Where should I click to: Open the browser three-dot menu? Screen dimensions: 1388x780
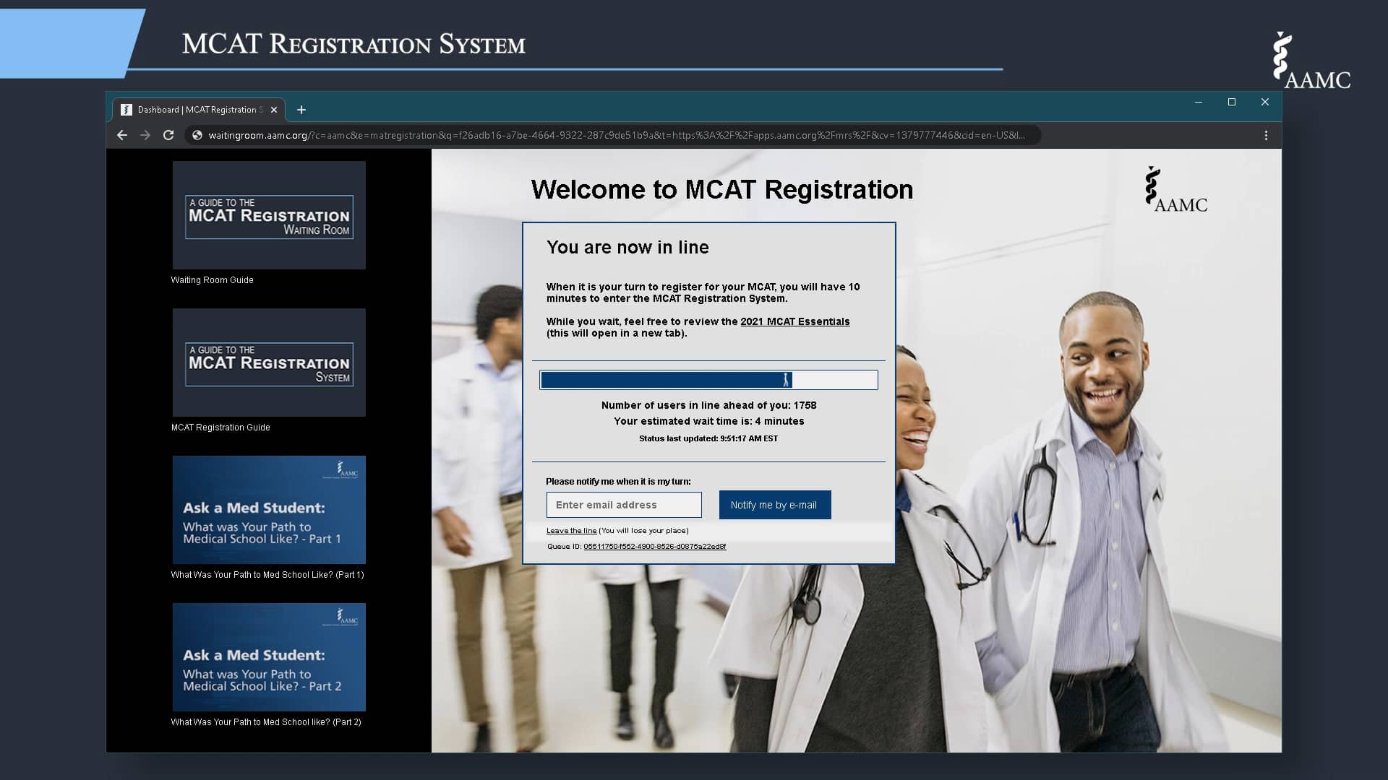click(x=1266, y=135)
